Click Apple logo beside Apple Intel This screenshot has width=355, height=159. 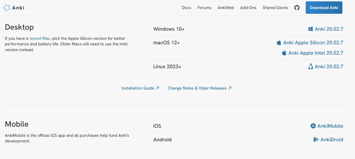pyautogui.click(x=284, y=53)
